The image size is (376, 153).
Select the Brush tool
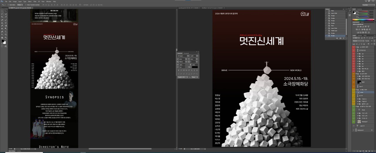pyautogui.click(x=6, y=20)
